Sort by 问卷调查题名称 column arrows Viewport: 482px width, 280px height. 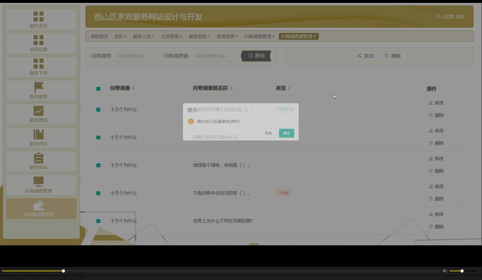click(231, 88)
